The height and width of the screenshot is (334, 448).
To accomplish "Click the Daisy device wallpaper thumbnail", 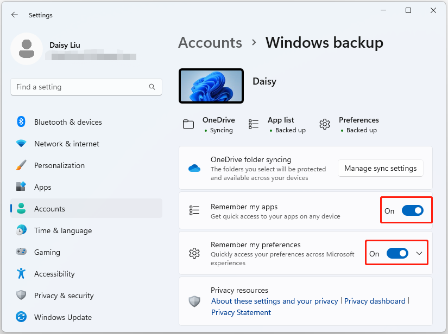I will [211, 86].
